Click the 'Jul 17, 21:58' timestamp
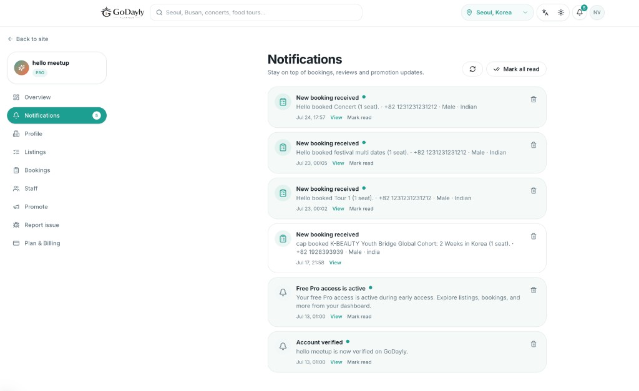This screenshot has height=391, width=639. pos(310,263)
